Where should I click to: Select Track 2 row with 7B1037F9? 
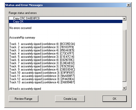66,47
